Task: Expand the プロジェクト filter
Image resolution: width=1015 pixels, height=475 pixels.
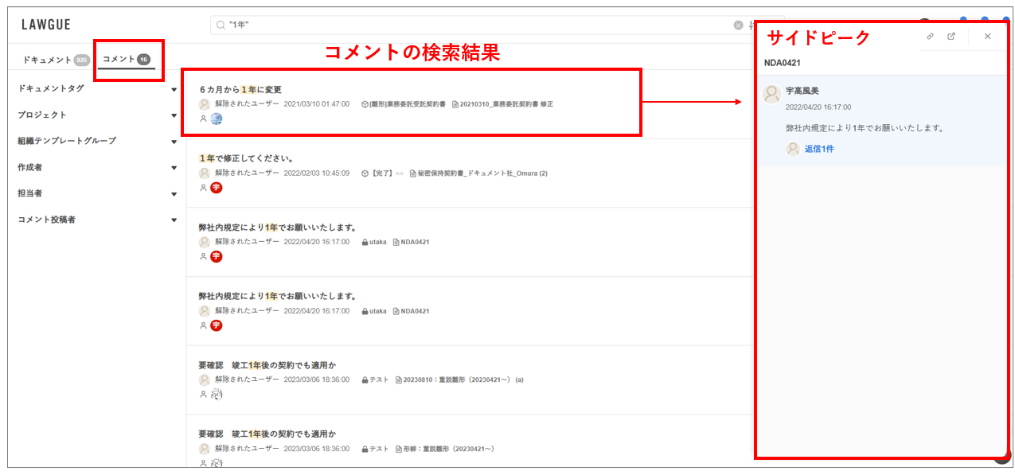Action: click(x=174, y=115)
